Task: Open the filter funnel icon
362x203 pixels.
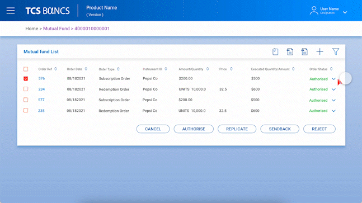Action: [x=336, y=51]
